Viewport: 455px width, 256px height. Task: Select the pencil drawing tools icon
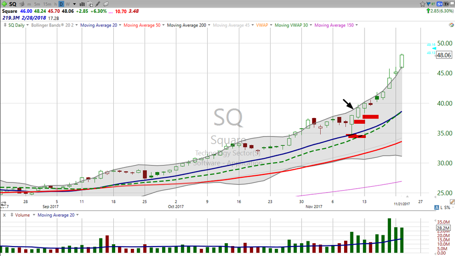98,4
